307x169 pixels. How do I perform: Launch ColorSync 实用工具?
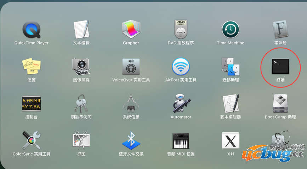pos(31,140)
